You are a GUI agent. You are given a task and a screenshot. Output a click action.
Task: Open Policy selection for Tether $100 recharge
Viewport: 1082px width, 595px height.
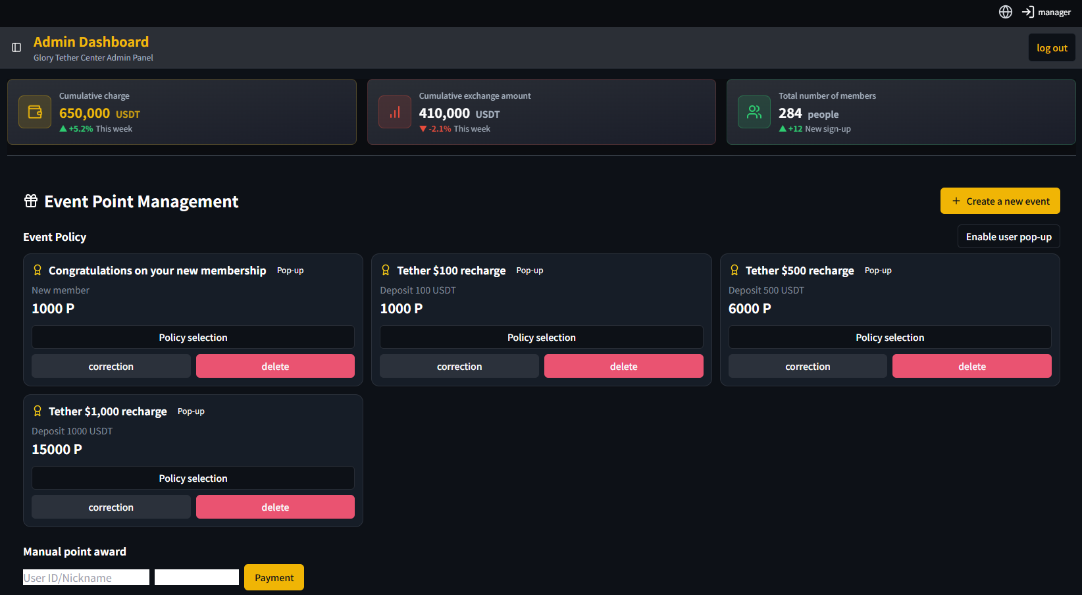point(541,338)
